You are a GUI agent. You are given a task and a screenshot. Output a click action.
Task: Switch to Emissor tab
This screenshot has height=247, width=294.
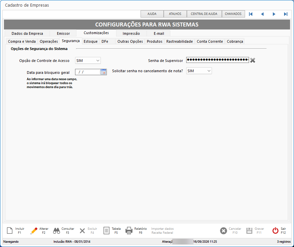pyautogui.click(x=63, y=33)
